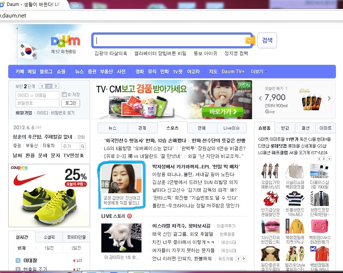Go to 블로그 in navigation bar
Screen dimensions: 343x273
click(x=46, y=72)
